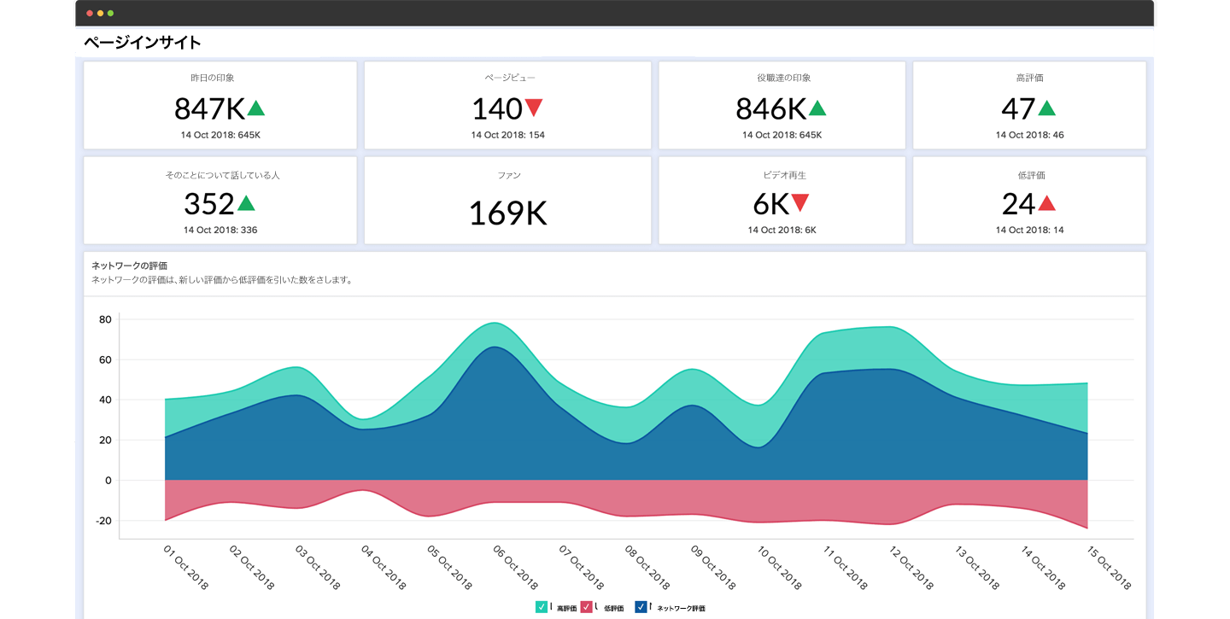Click green up arrow beside 846K
This screenshot has height=619, width=1230.
(817, 108)
